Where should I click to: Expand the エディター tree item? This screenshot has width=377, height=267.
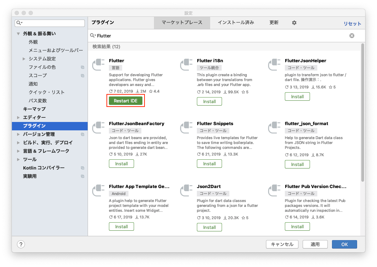click(x=19, y=117)
